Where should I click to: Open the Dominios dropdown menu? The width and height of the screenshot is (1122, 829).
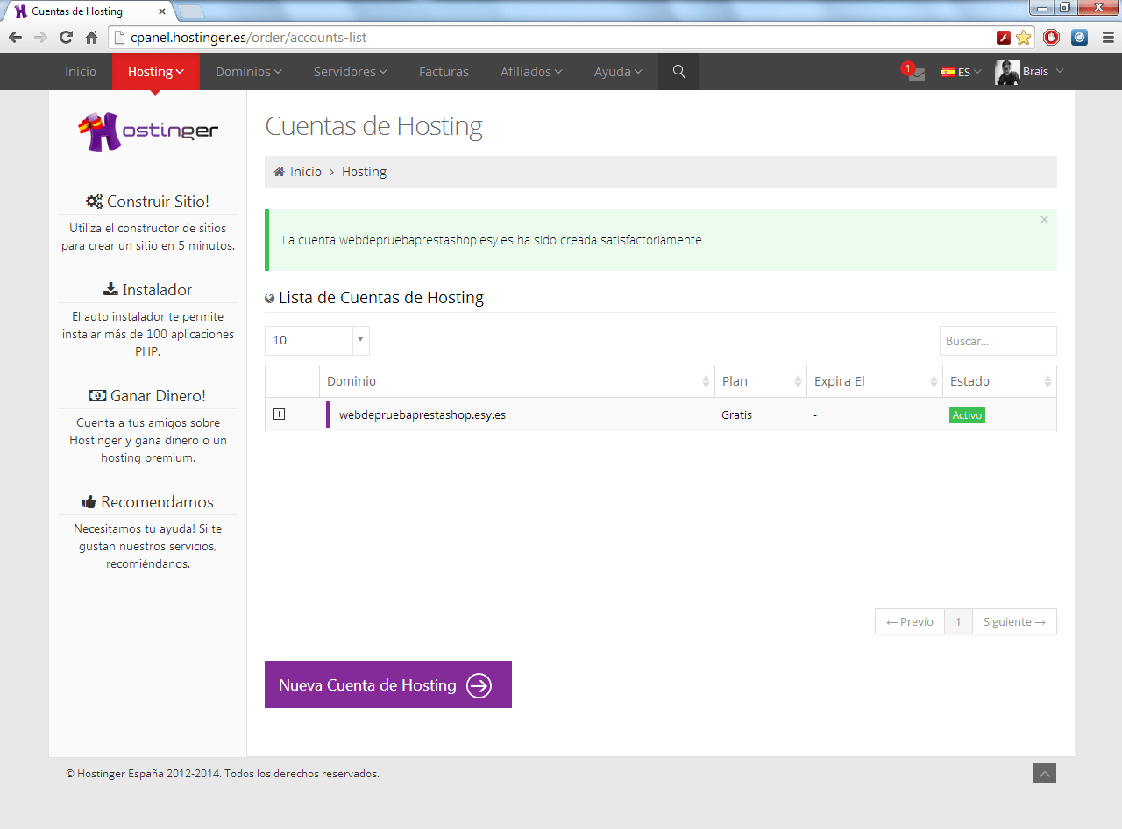point(249,72)
